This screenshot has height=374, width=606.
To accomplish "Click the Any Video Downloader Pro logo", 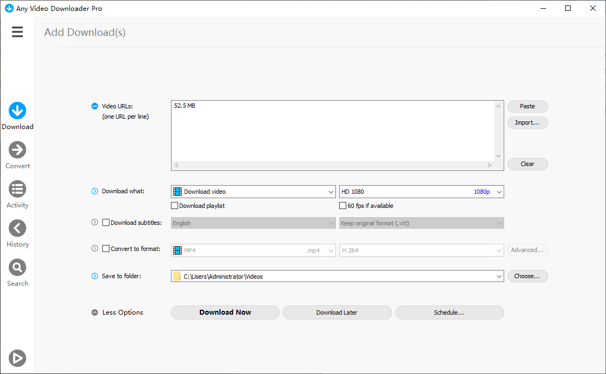I will coord(9,8).
